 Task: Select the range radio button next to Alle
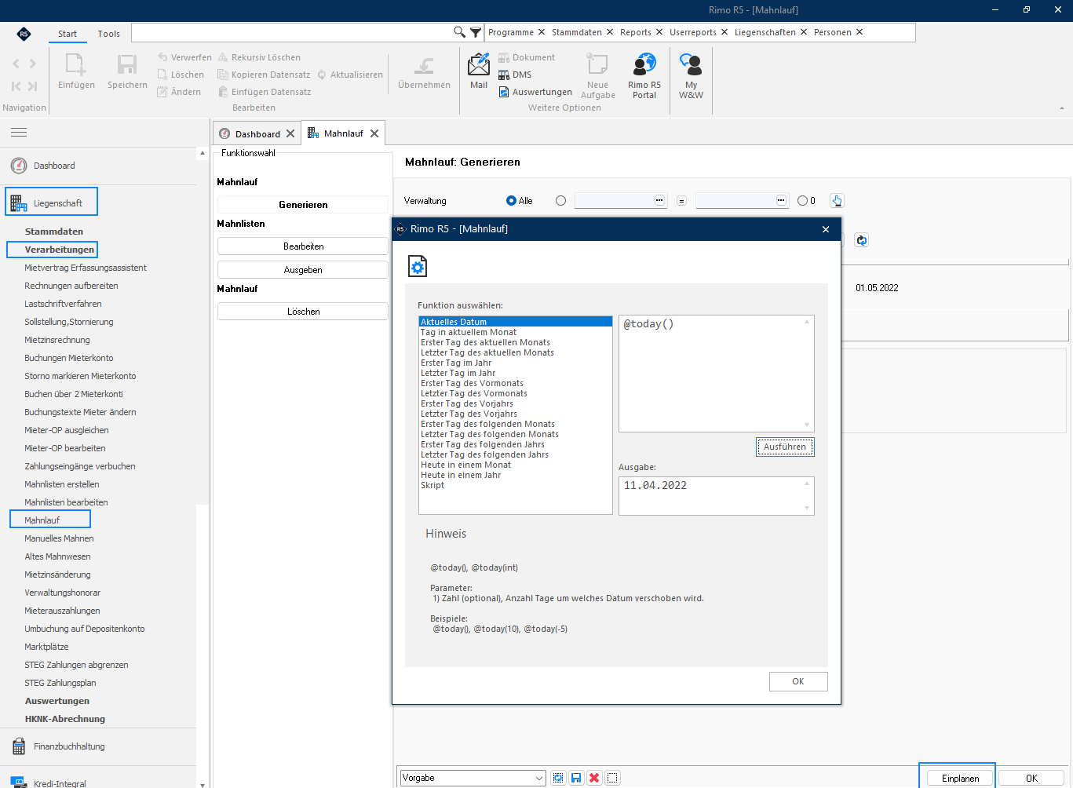[x=560, y=201]
